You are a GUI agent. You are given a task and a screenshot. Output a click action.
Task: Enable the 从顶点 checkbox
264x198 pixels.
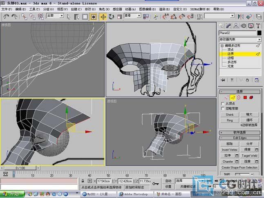point(223,103)
